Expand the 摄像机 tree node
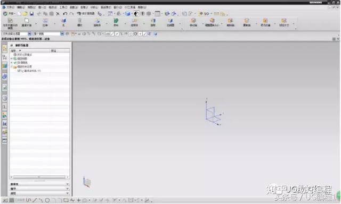The image size is (341, 204). click(12, 63)
